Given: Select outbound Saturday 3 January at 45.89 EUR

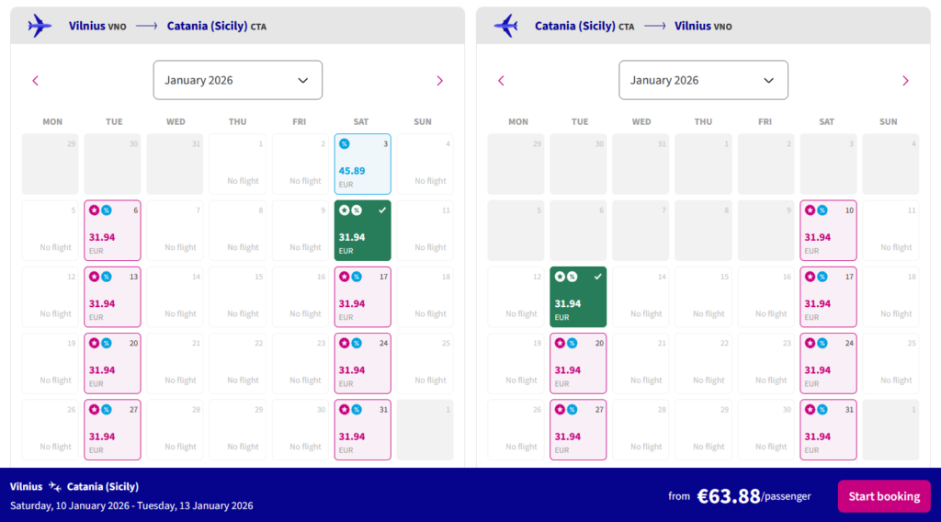Looking at the screenshot, I should click(362, 165).
